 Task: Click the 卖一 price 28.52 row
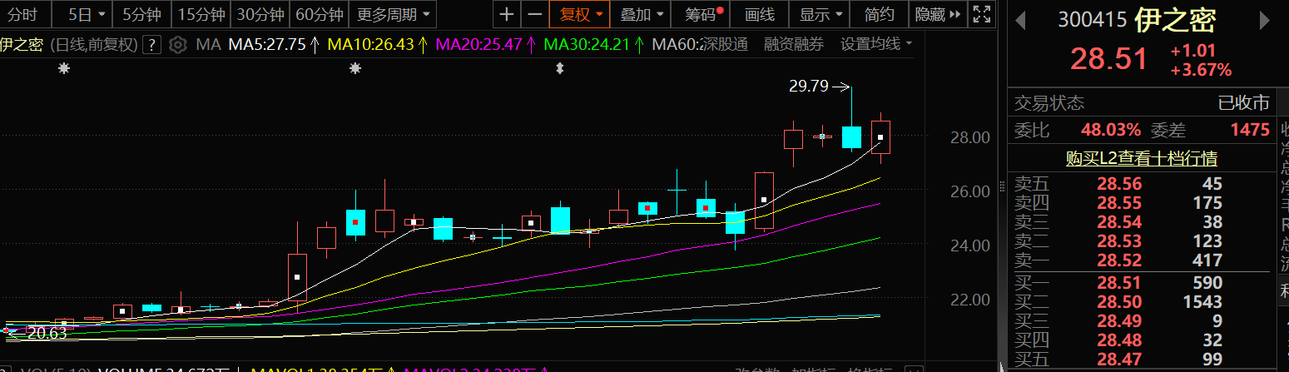(1142, 261)
